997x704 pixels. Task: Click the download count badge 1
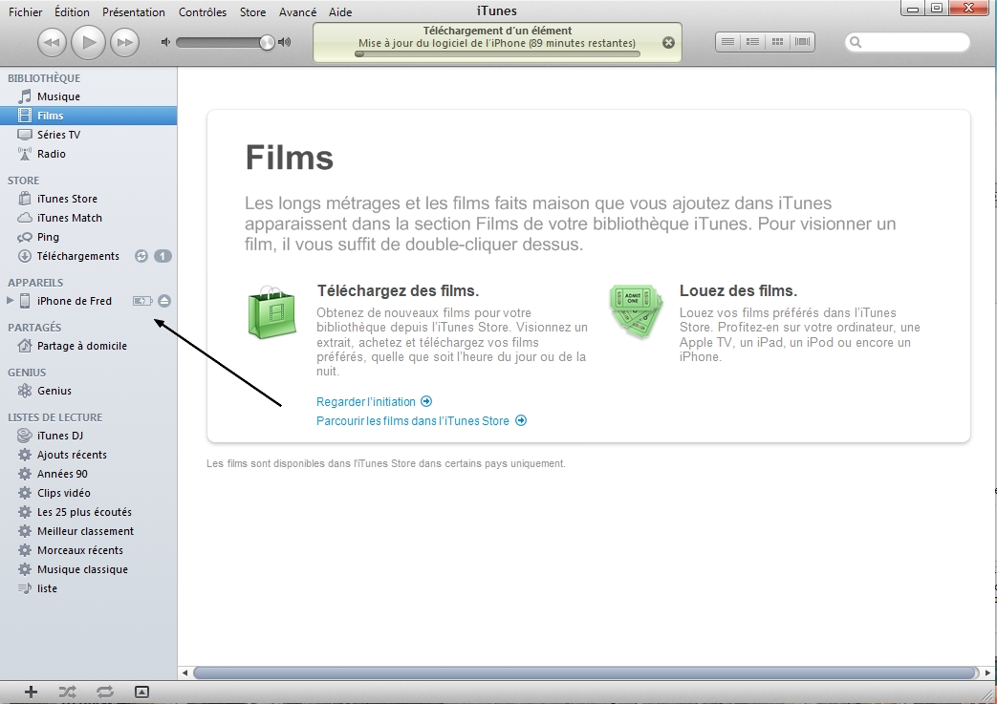tap(163, 256)
